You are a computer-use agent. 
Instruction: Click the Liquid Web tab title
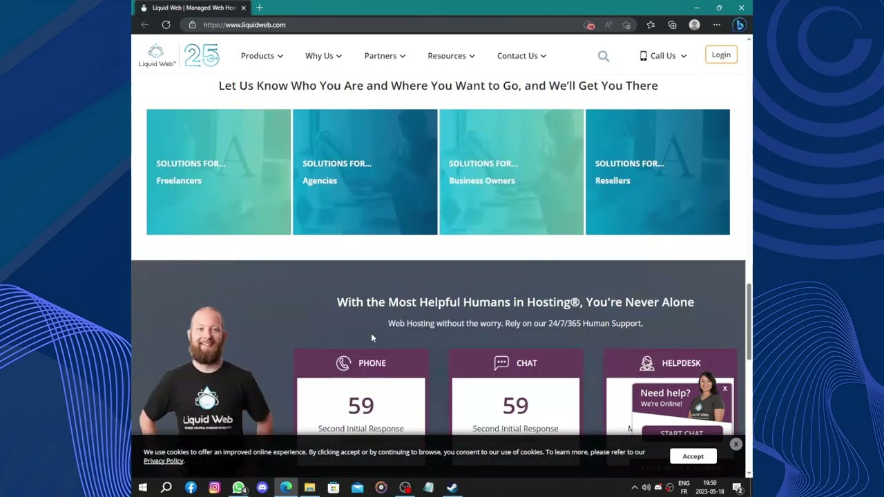pos(194,8)
